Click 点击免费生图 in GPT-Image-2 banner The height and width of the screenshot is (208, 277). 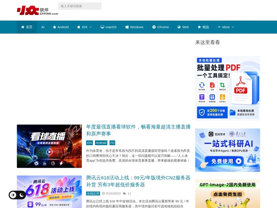point(227,194)
